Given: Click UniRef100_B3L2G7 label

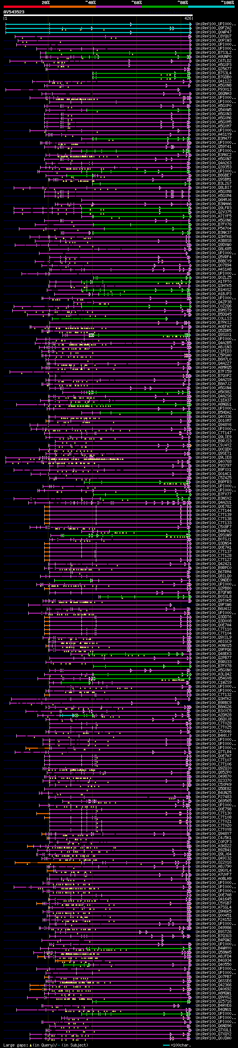Looking at the screenshot, I should [213, 184].
